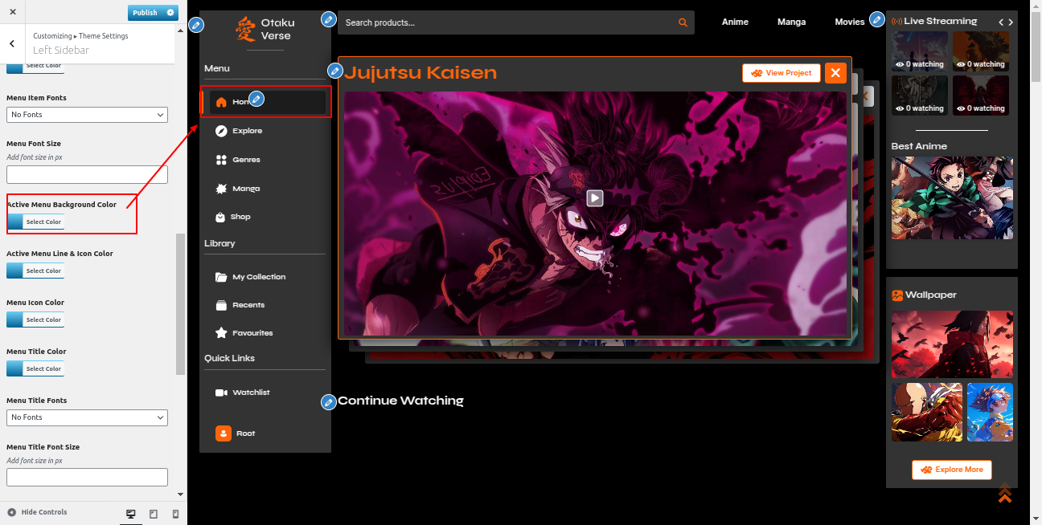
Task: Open the Publish settings gear
Action: pyautogui.click(x=170, y=13)
